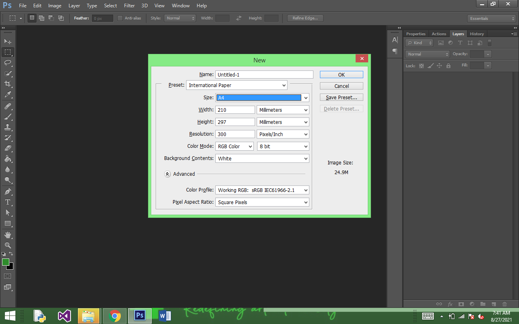
Task: Select the Path Selection tool
Action: point(8,212)
